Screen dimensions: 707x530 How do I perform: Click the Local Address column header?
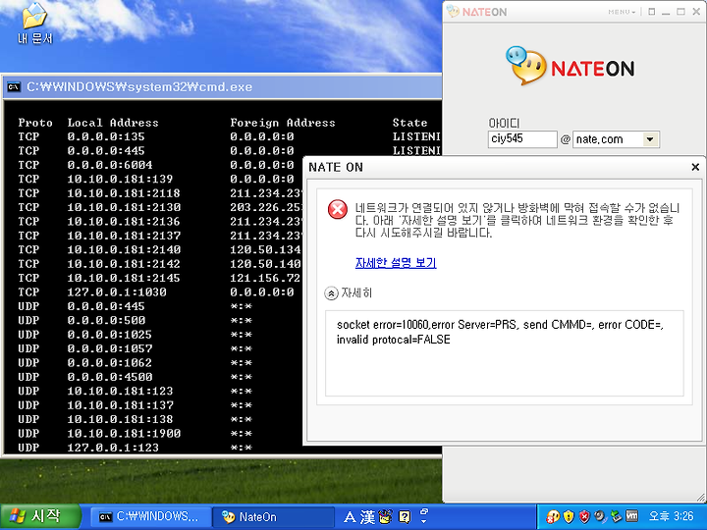click(113, 123)
